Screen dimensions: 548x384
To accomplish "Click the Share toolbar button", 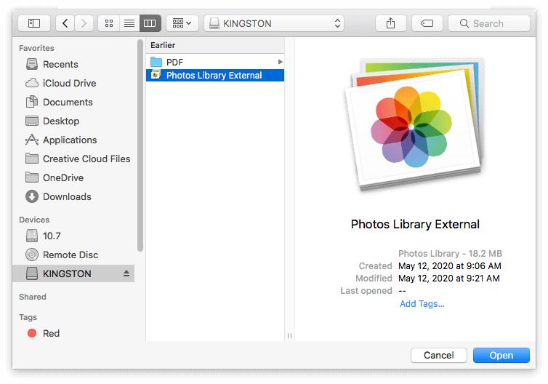I will click(391, 23).
